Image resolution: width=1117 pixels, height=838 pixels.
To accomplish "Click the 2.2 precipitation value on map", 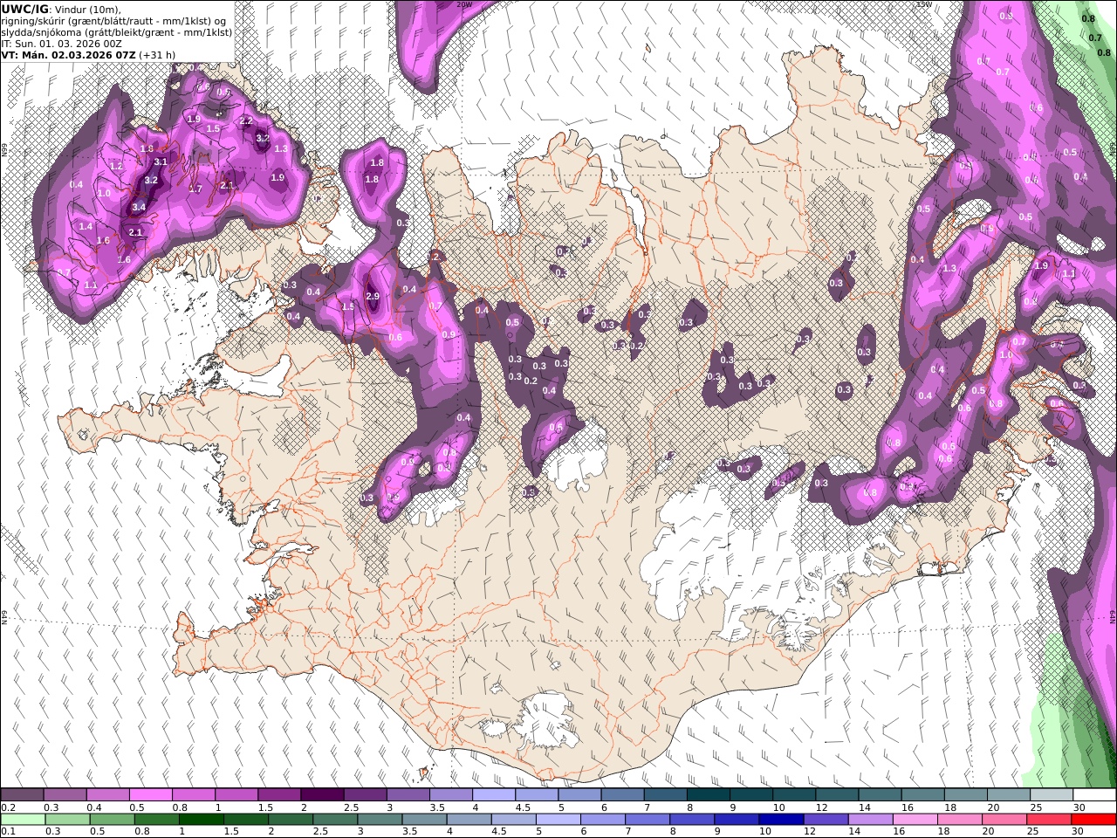I will click(x=246, y=121).
